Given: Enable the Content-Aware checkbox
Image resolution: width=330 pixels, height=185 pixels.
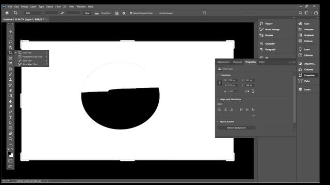Looking at the screenshot, I should (157, 13).
